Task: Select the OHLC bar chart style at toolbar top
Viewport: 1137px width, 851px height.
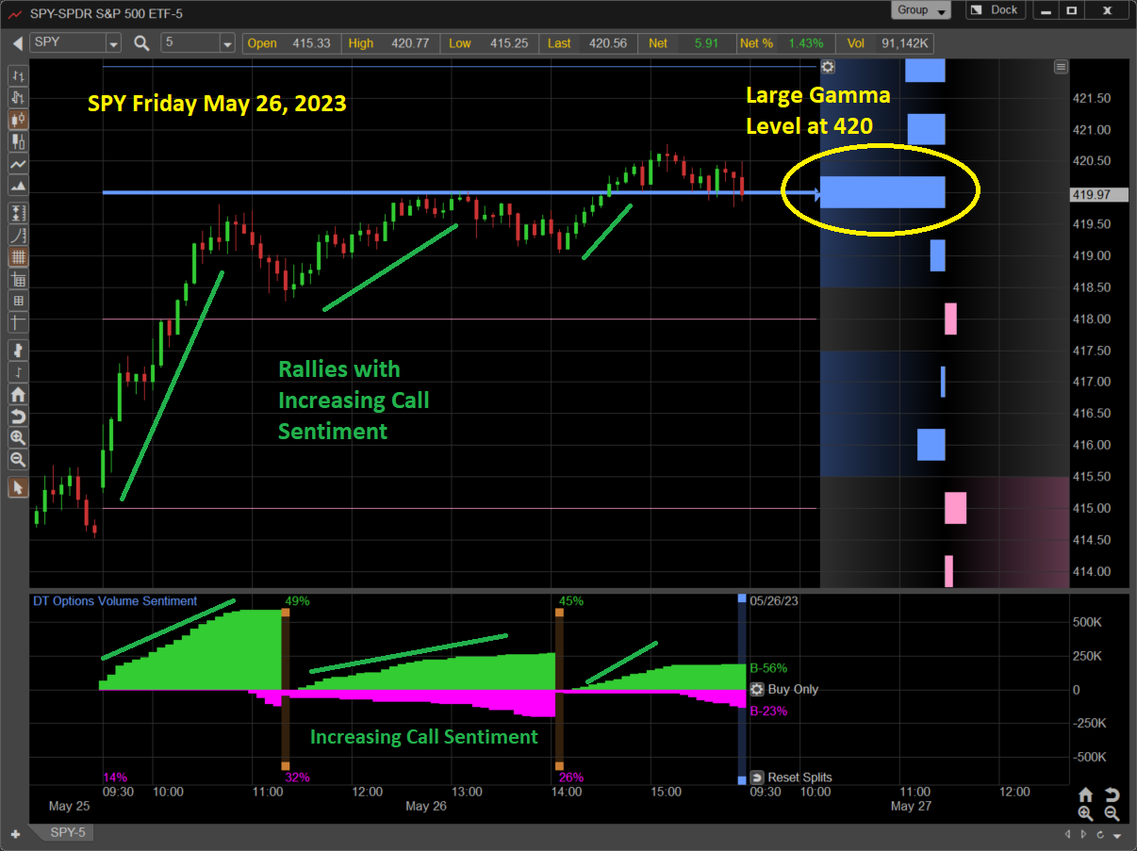Action: click(18, 75)
